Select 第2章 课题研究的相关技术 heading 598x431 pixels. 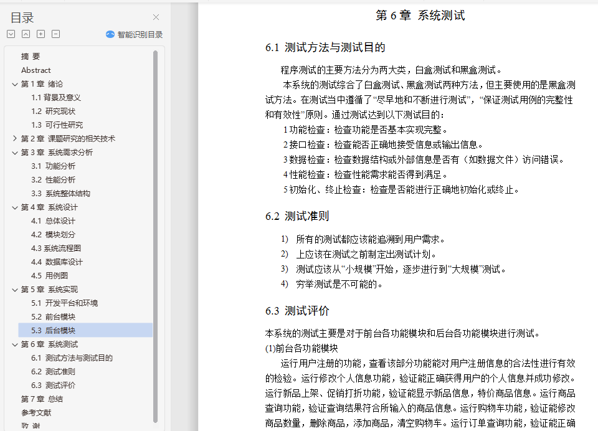tap(68, 138)
